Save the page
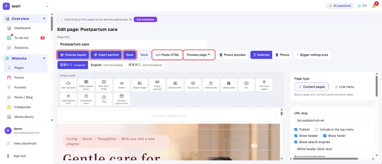 (x=129, y=55)
